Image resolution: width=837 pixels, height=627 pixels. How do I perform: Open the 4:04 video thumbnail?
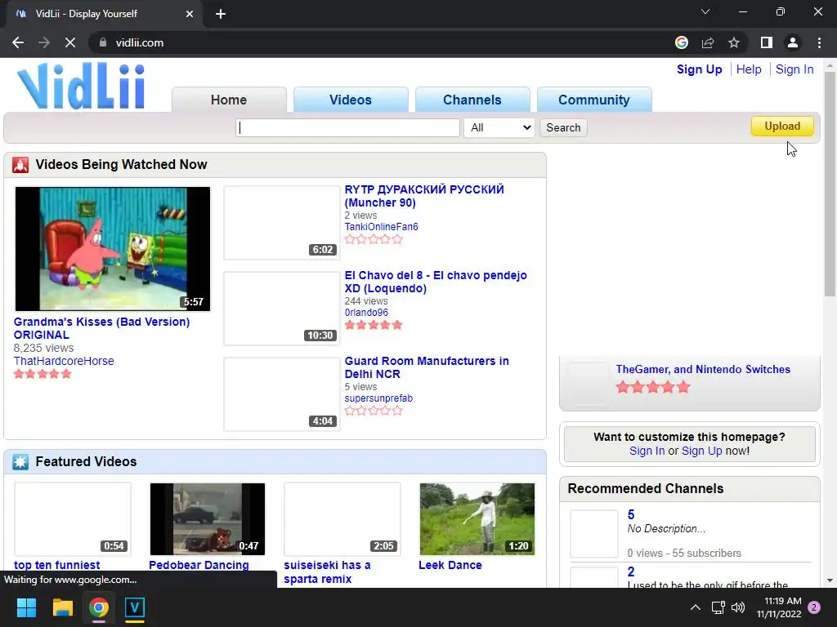282,394
